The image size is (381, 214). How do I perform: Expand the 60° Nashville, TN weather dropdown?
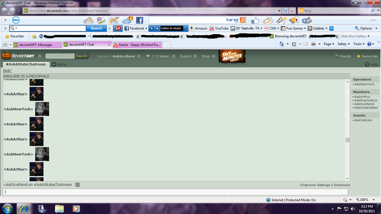click(x=262, y=28)
